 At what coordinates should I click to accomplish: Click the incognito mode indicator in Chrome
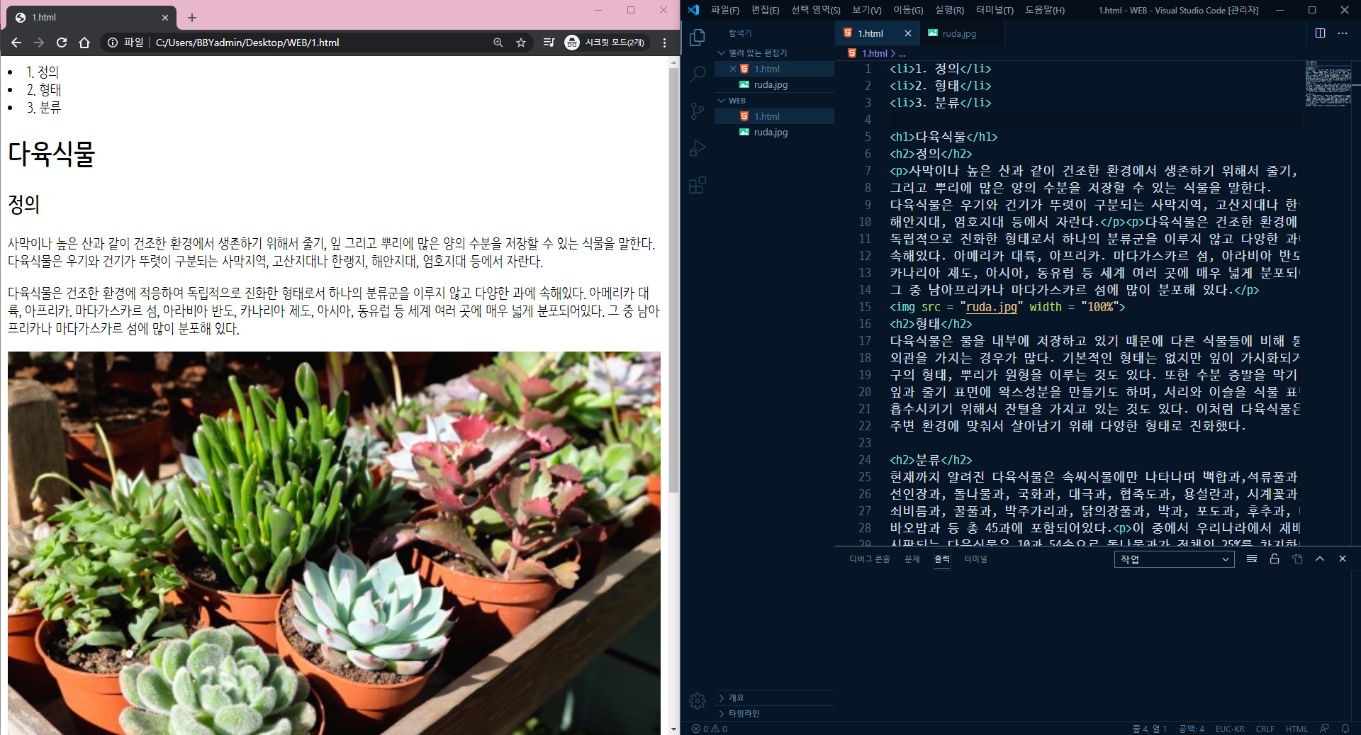[x=605, y=43]
